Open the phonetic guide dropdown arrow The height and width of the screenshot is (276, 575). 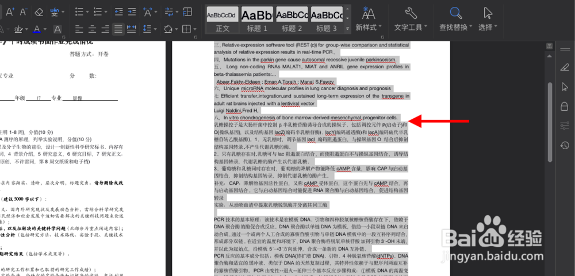pos(63,12)
